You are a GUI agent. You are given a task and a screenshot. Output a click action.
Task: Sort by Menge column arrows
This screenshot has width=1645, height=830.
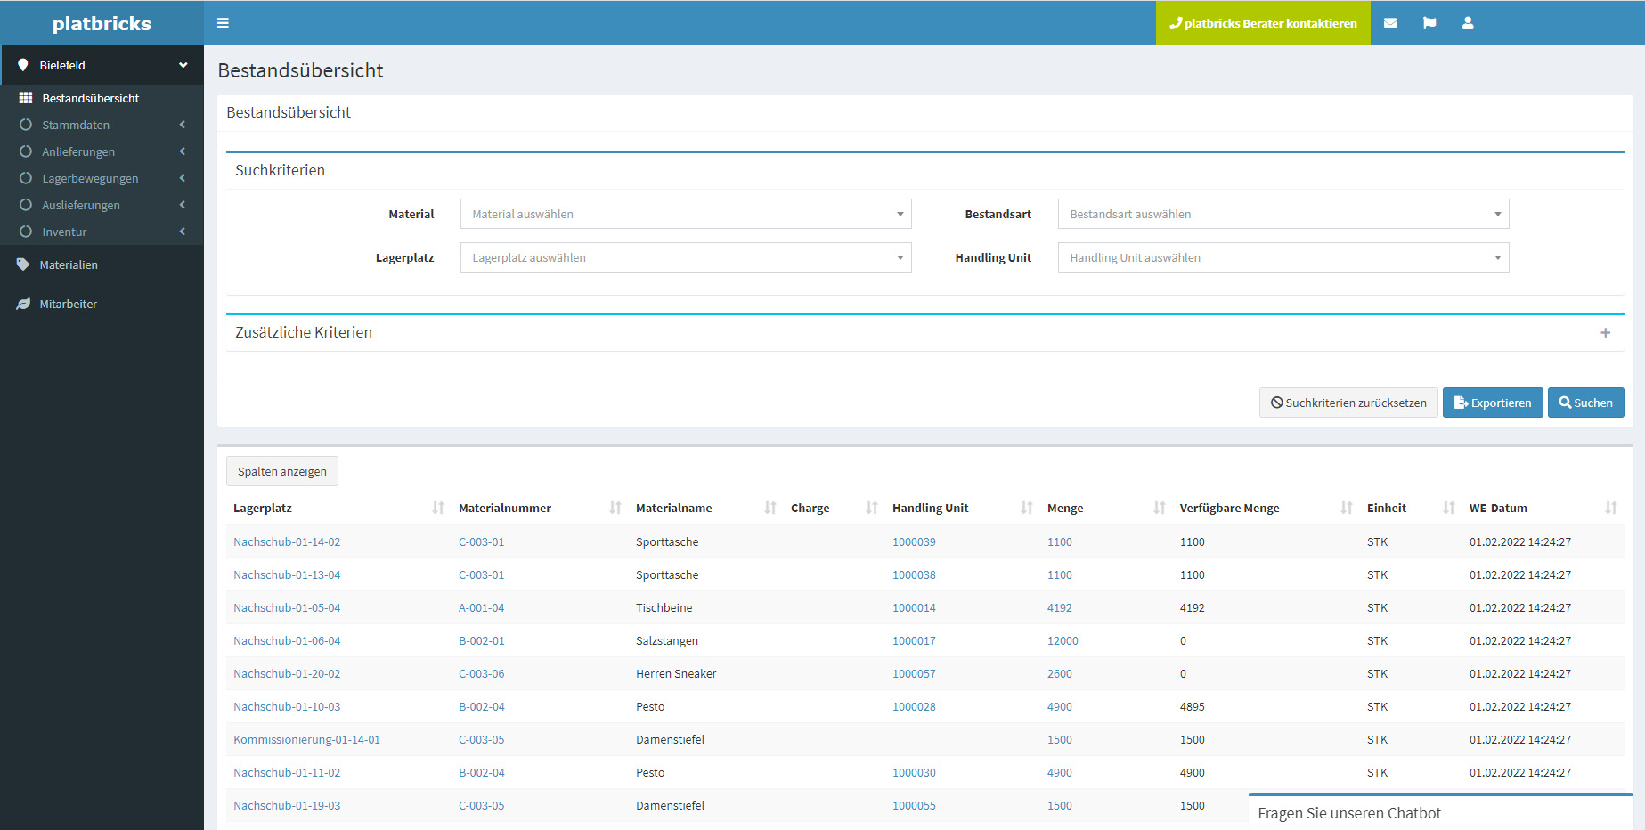(x=1159, y=508)
